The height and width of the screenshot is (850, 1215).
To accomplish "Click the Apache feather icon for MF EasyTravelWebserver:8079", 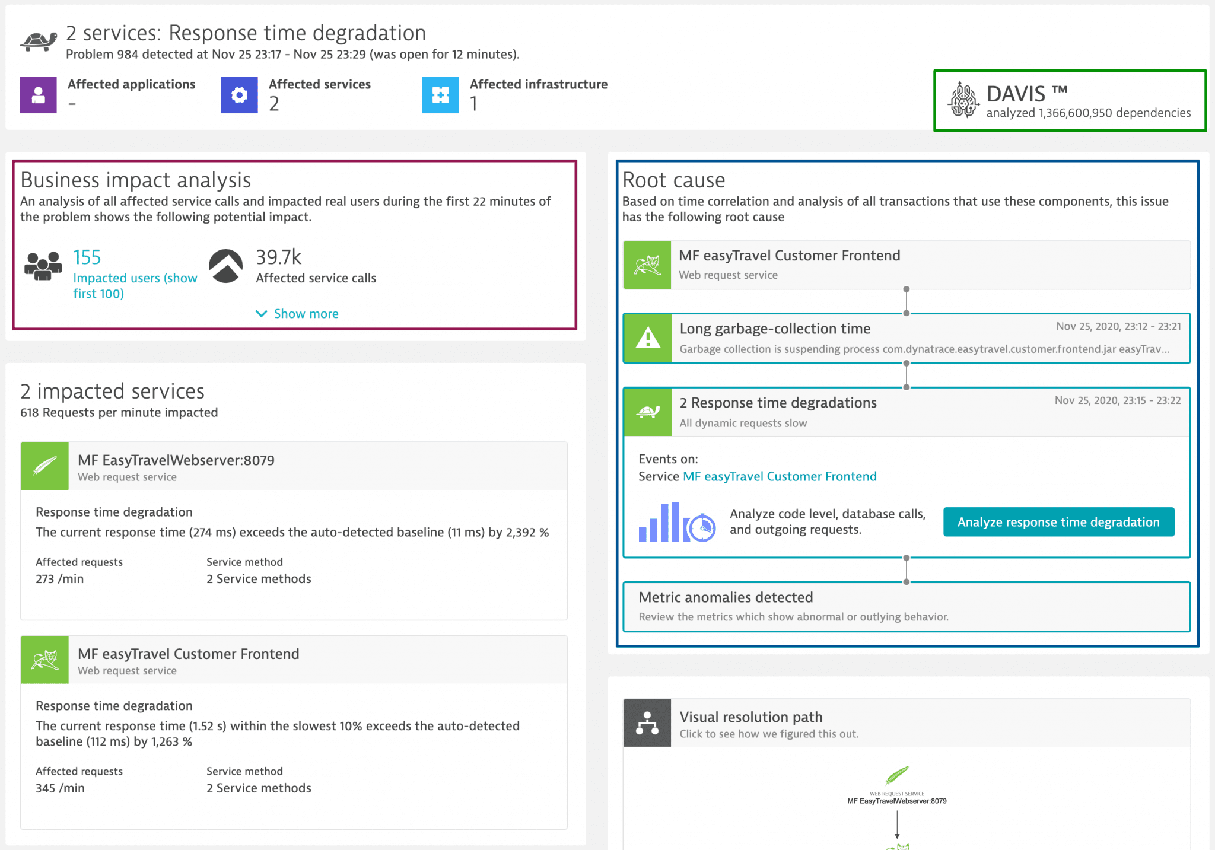I will click(x=44, y=466).
